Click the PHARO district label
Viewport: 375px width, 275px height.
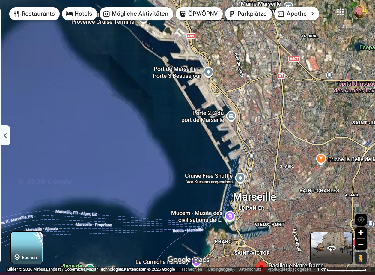coord(223,241)
